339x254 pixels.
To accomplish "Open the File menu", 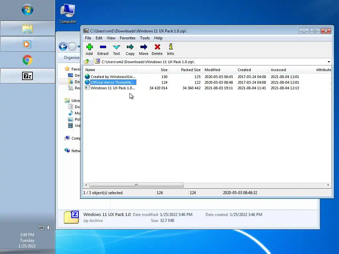I will pos(88,38).
